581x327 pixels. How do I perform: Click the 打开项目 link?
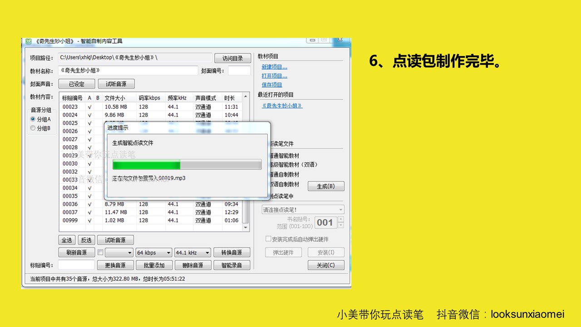tap(274, 76)
